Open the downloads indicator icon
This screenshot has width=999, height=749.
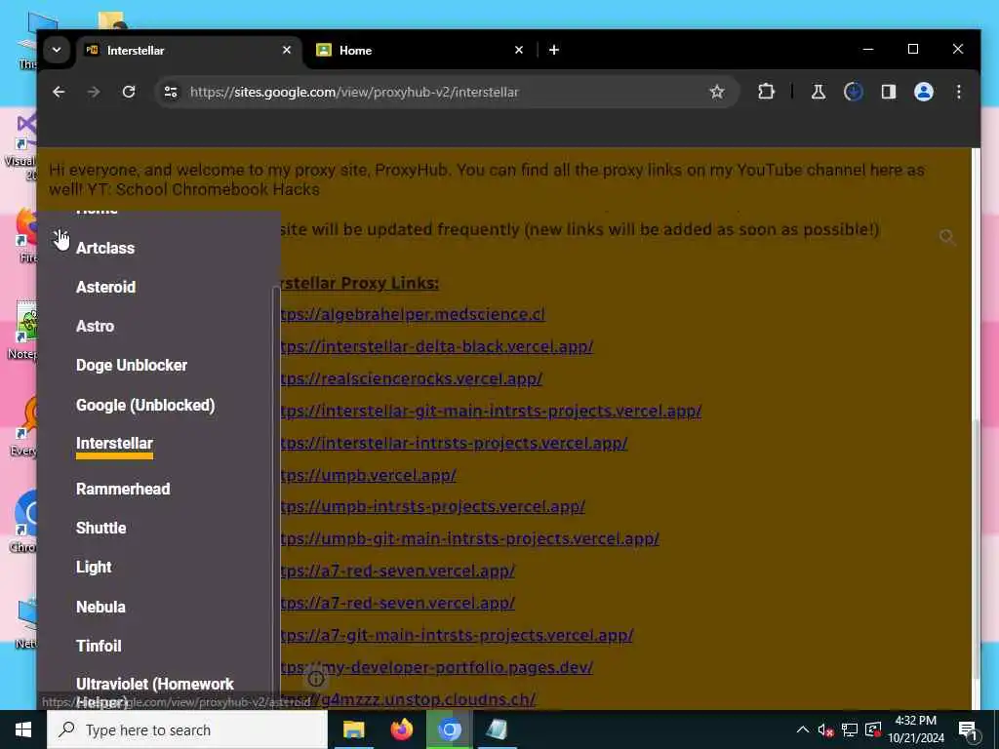click(853, 92)
